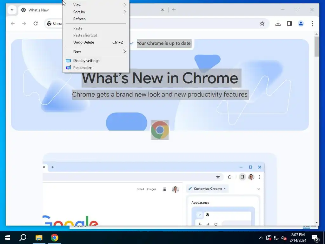
Task: Open network status tray icon
Action: [276, 238]
